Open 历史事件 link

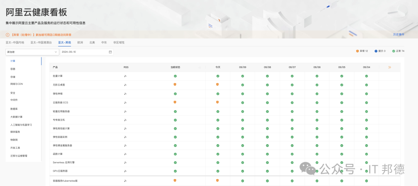(399, 35)
